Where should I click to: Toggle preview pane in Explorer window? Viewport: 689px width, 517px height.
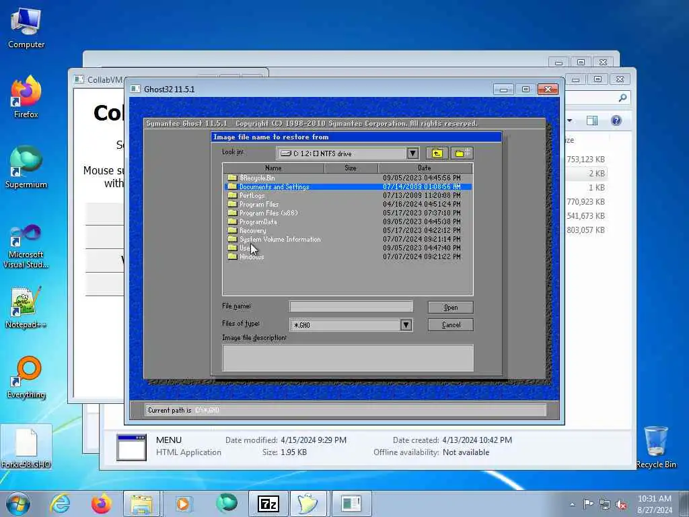(592, 120)
